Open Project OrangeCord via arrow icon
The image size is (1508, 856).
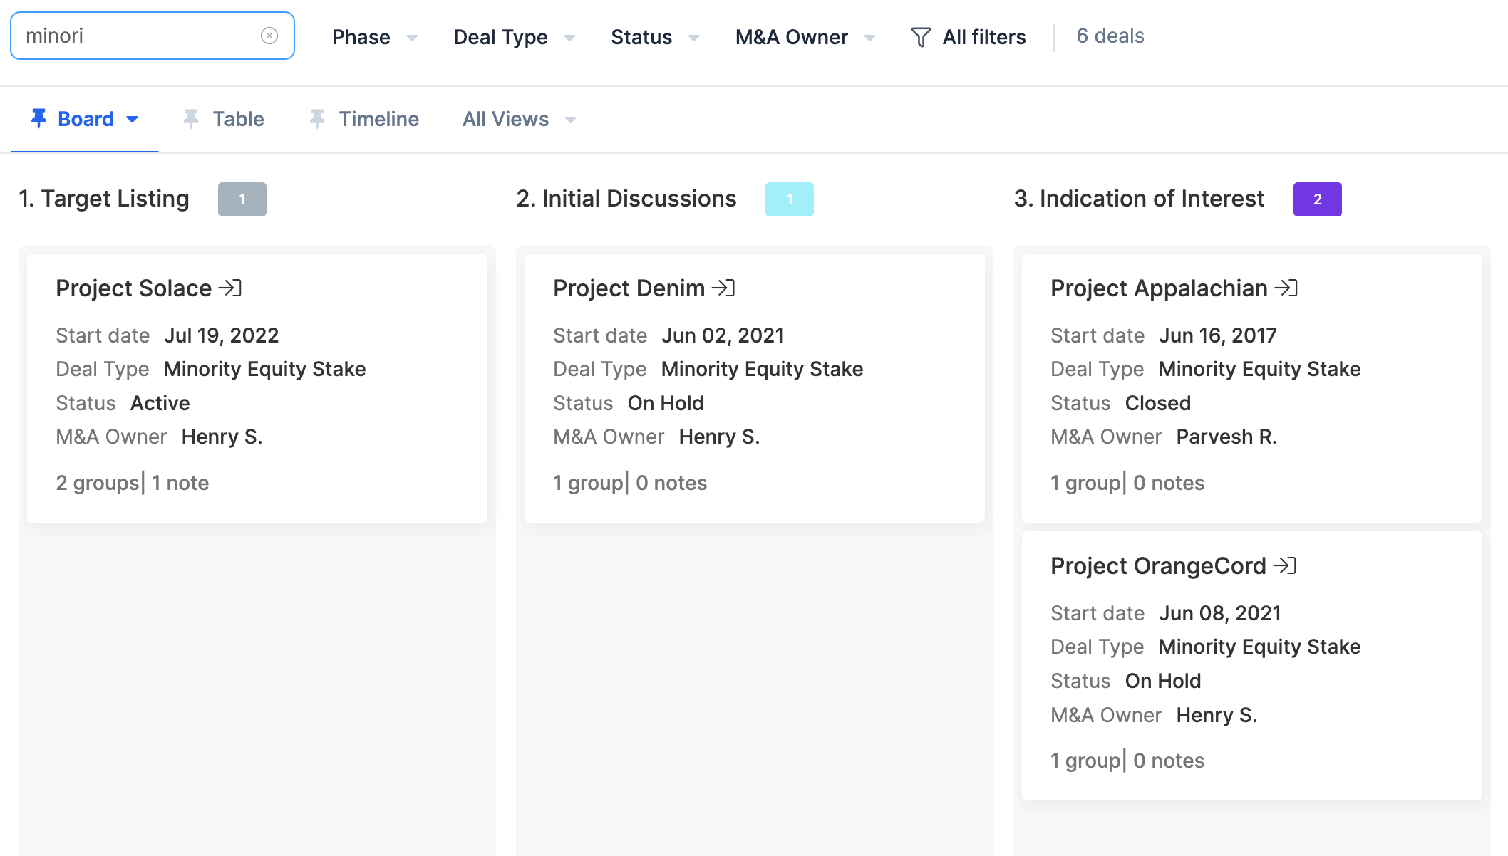click(1285, 565)
